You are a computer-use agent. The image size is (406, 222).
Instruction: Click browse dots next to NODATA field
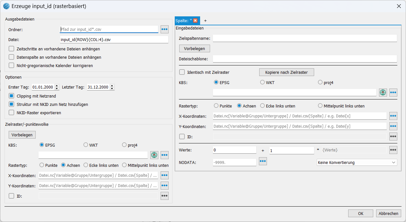click(x=263, y=162)
